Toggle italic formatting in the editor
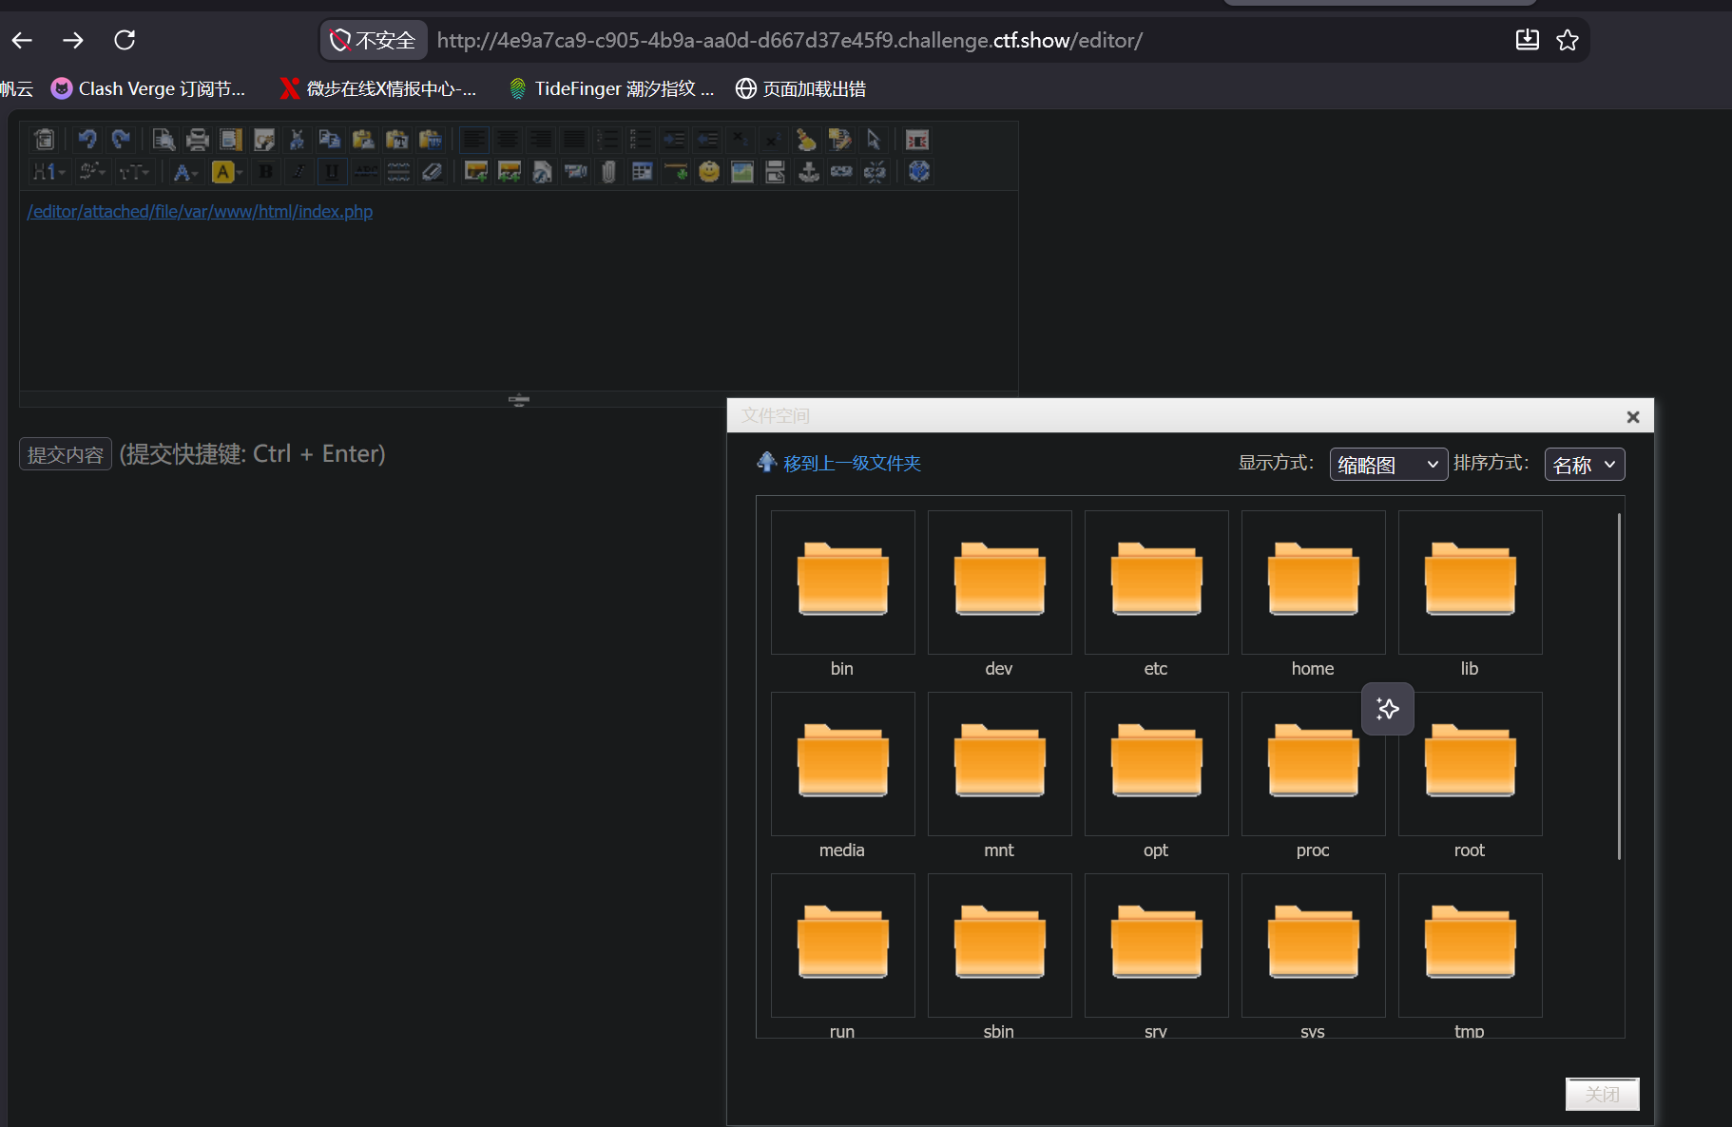Screen dimensions: 1732x1127 (x=298, y=172)
